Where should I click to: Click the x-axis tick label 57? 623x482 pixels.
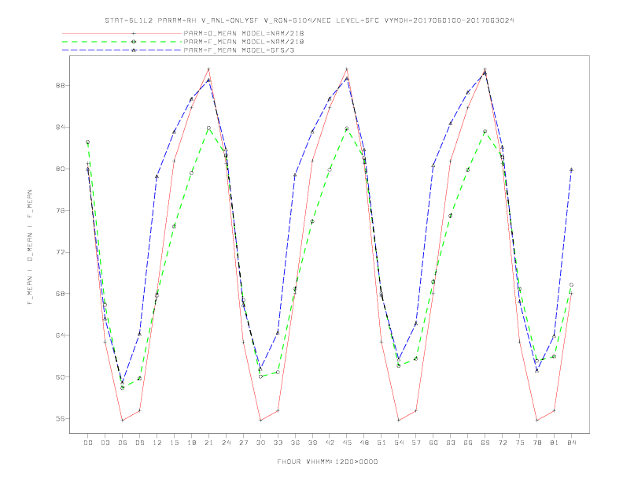416,443
